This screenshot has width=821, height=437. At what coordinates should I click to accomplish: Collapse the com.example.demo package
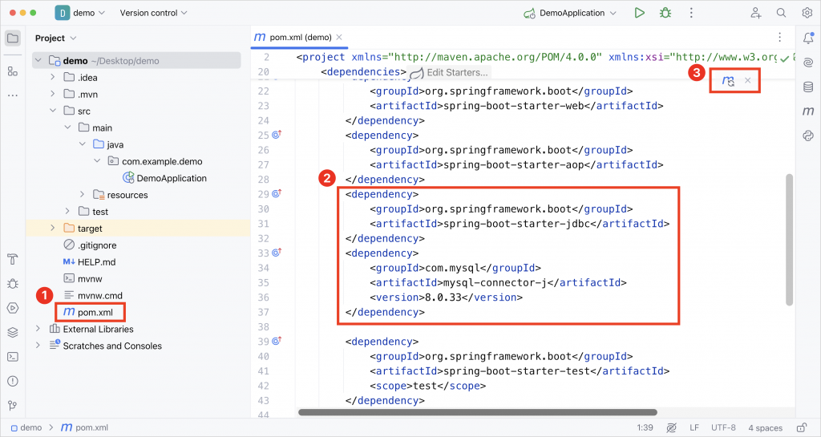coord(97,161)
